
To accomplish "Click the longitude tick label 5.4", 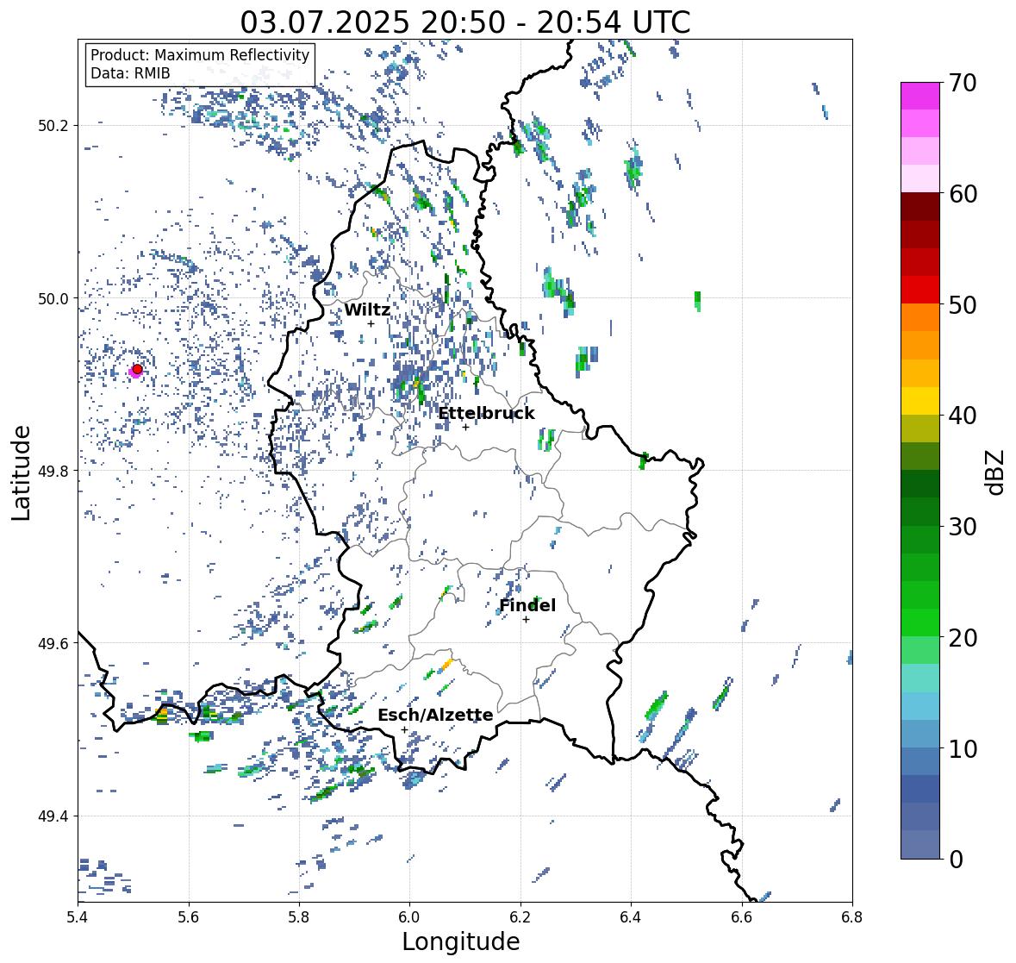I will [78, 917].
